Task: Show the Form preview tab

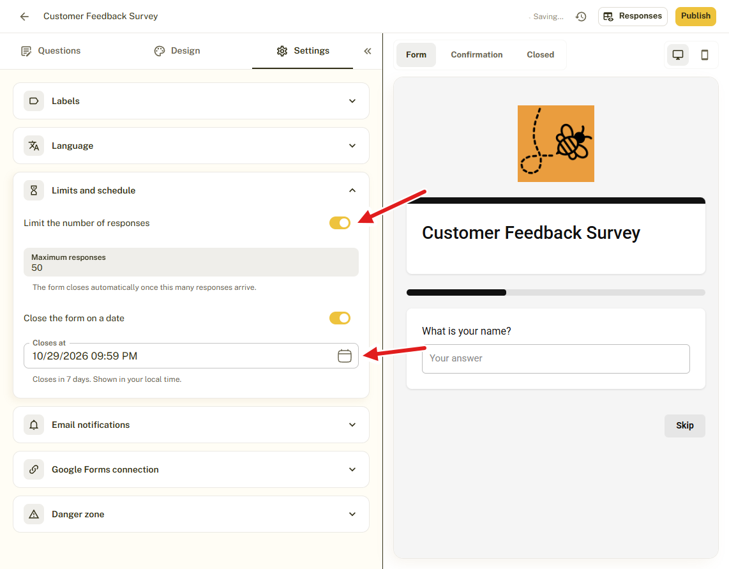Action: pos(416,55)
